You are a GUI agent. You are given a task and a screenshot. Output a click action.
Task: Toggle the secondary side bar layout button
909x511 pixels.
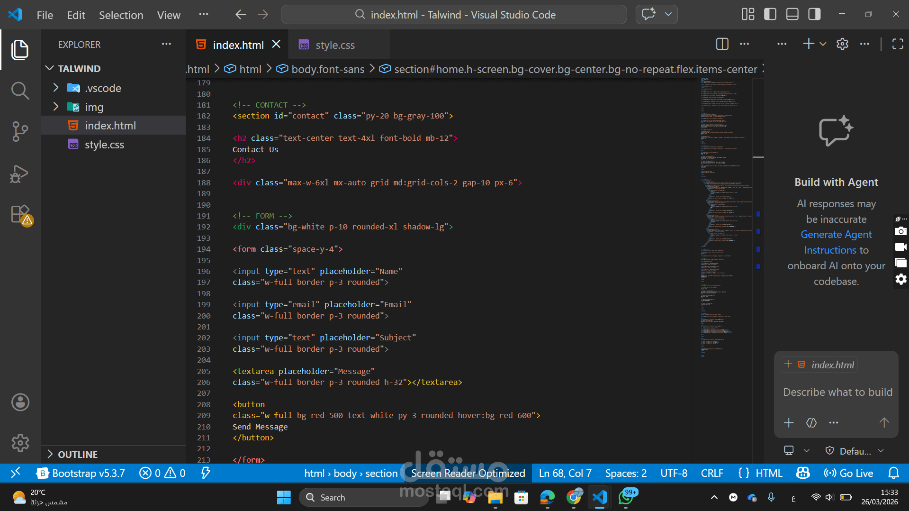(814, 14)
